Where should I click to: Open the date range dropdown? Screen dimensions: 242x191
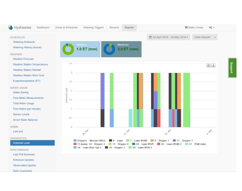(169, 37)
